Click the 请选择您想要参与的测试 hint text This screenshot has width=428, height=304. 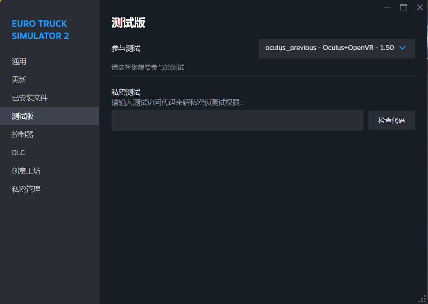coord(148,67)
